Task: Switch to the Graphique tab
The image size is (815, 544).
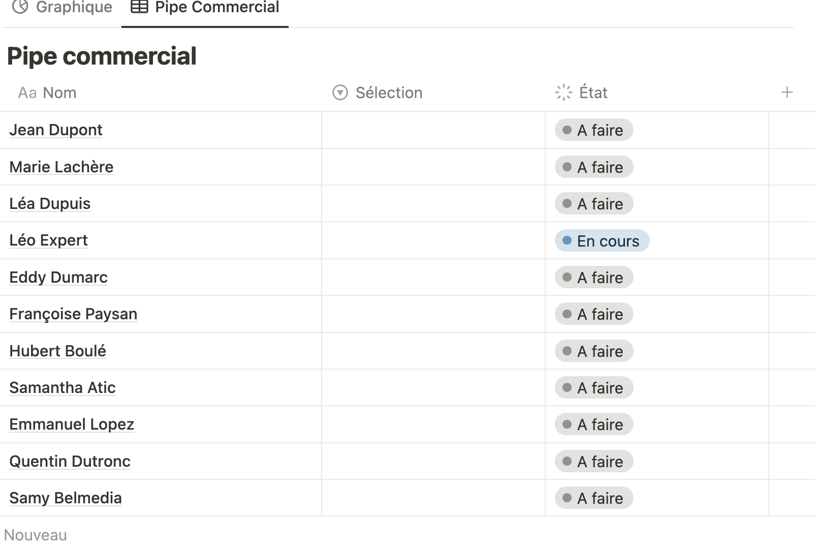Action: [62, 7]
